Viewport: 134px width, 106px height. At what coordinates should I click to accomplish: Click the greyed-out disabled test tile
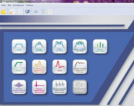click(80, 87)
